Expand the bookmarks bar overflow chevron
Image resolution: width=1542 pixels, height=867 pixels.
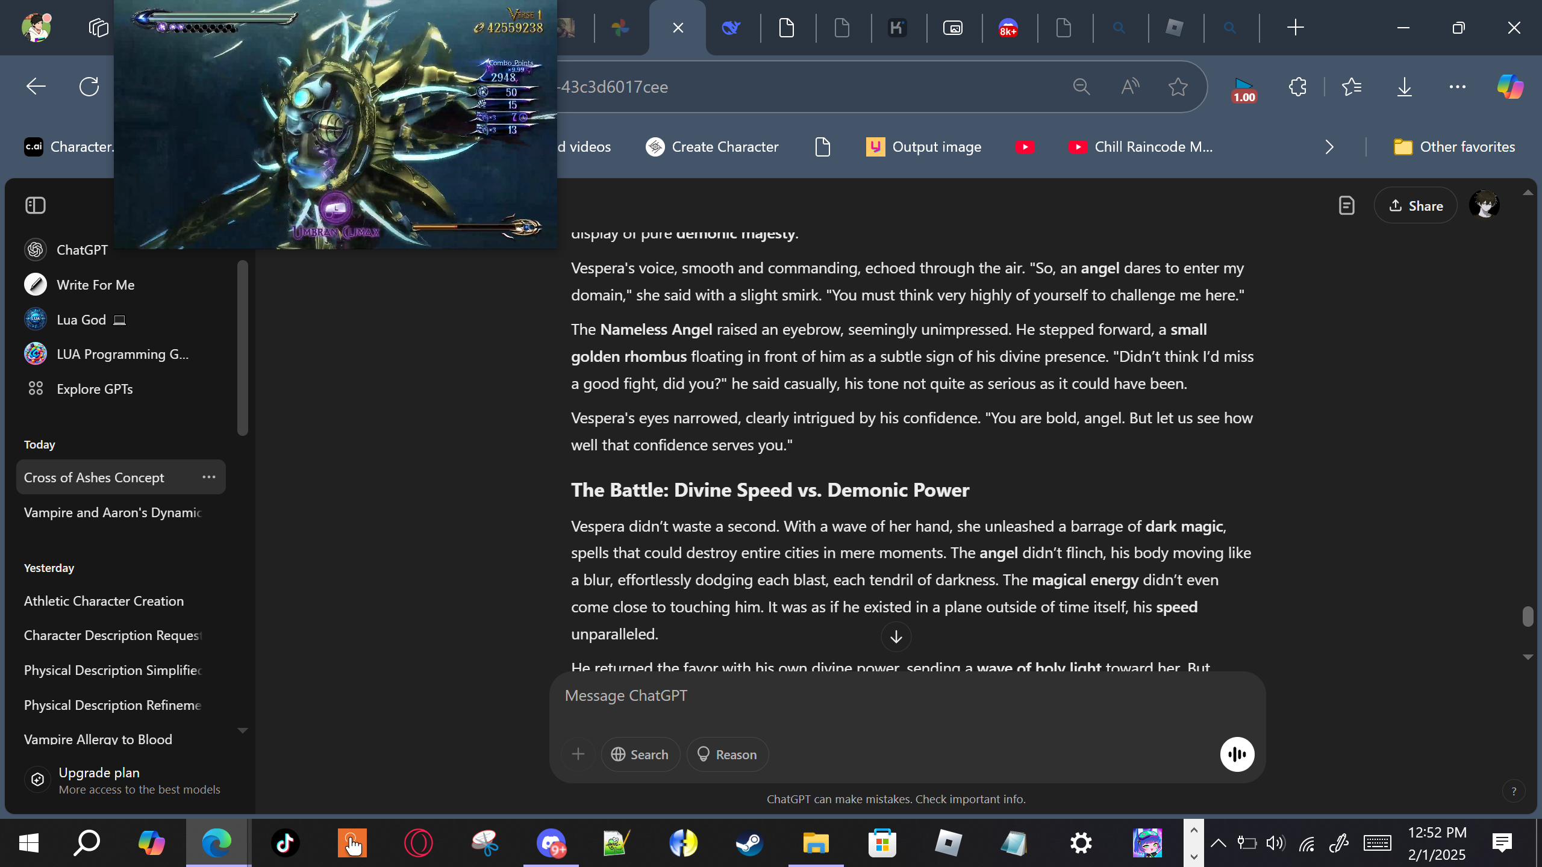coord(1329,147)
